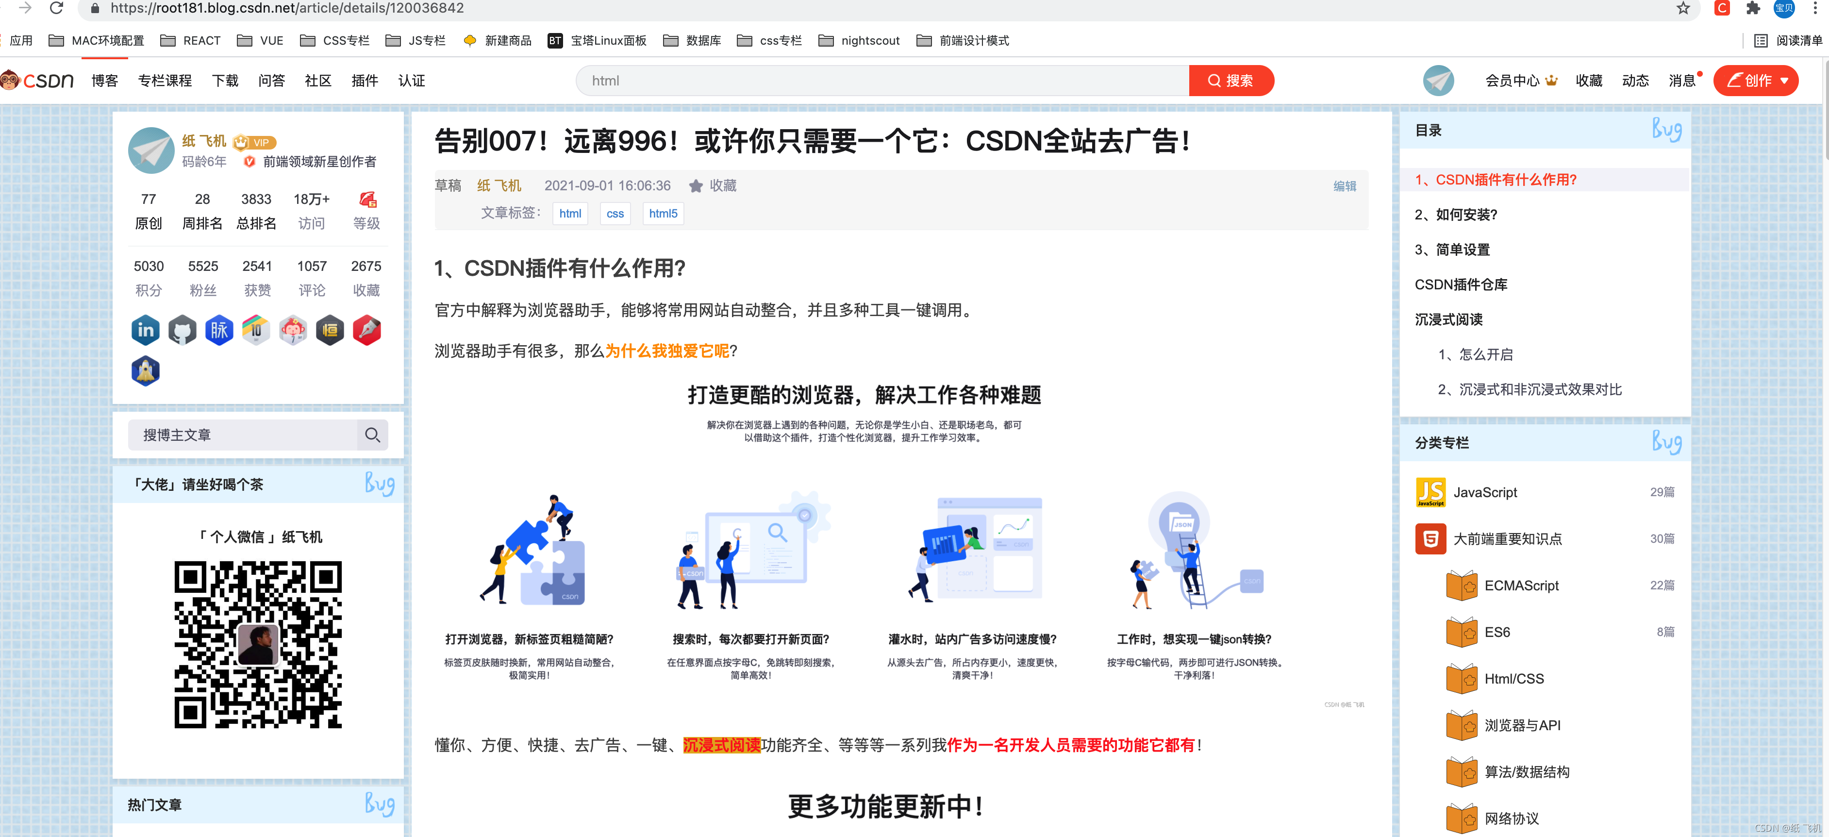Image resolution: width=1829 pixels, height=837 pixels.
Task: Click the LinkedIn badge icon
Action: click(x=146, y=330)
